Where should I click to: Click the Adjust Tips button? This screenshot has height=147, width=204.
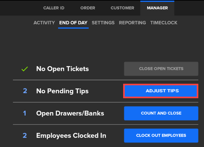(161, 91)
